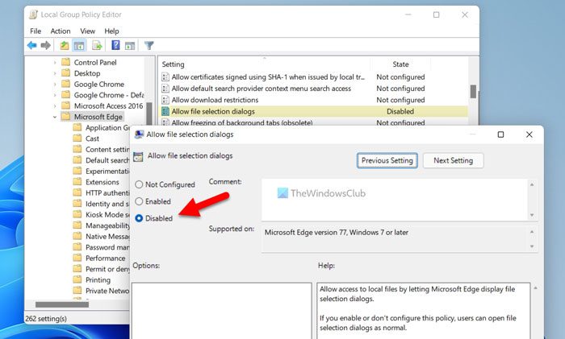Click the Next Setting button
Screen dimensions: 565x339
454,160
